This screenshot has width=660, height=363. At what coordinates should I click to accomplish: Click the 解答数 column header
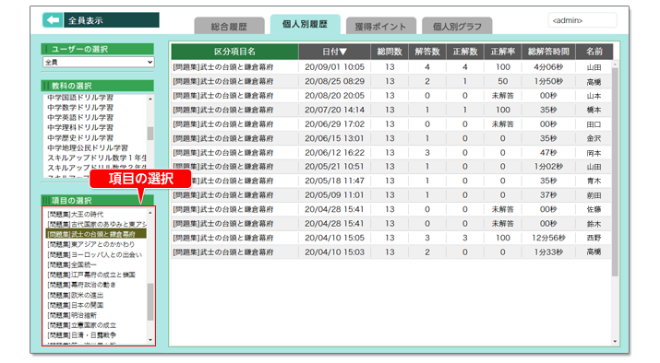[x=427, y=52]
